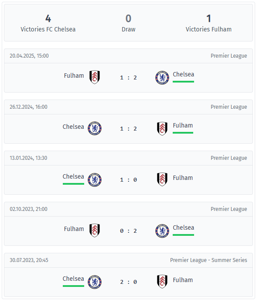Select Premier League - Summer Series label
The height and width of the screenshot is (300, 256).
pos(208,260)
